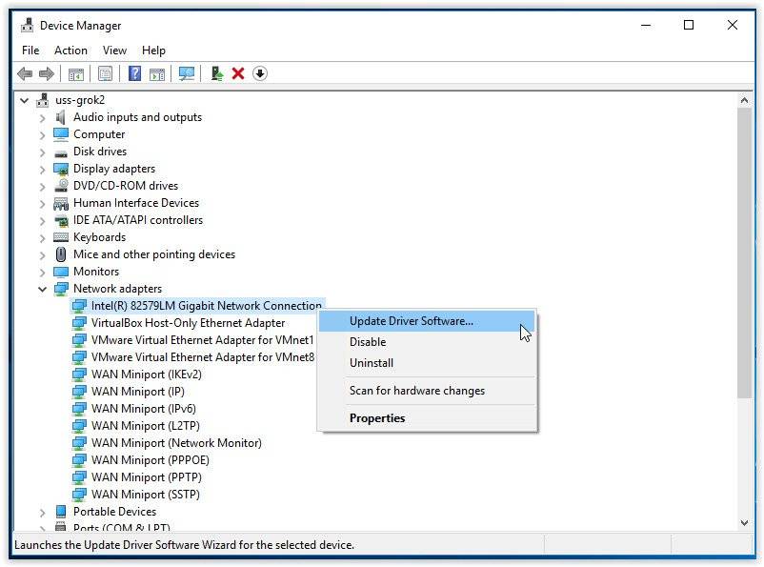Screen dimensions: 764x567
Task: Open the Help menu
Action: click(153, 51)
